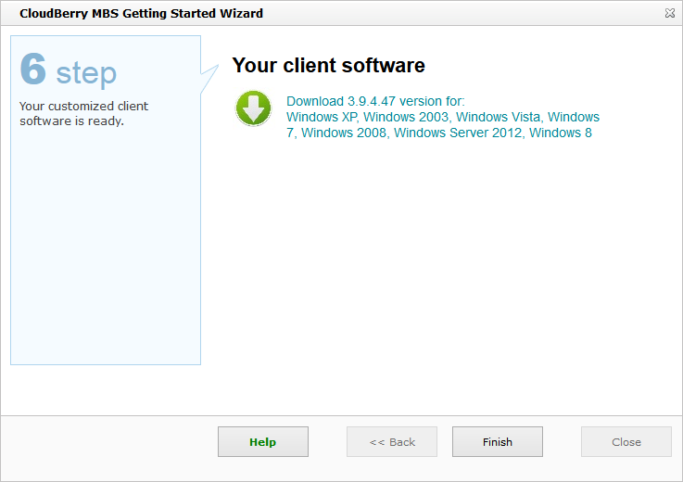This screenshot has height=482, width=683.
Task: Click the "CloudBerry MBS Getting Started Wizard" title
Action: coord(141,14)
